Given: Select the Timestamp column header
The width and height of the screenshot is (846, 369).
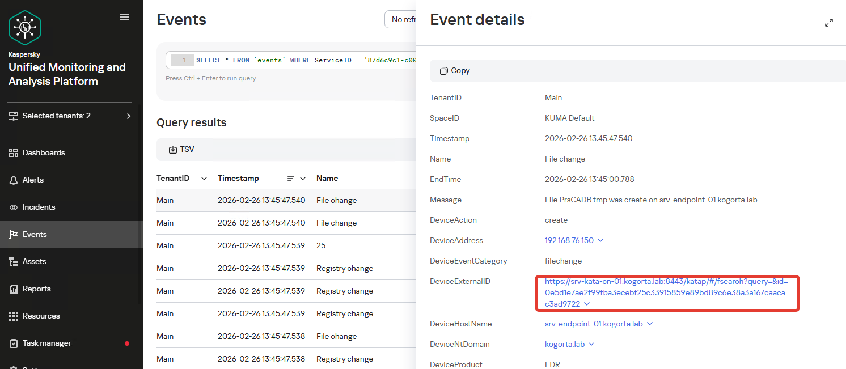Looking at the screenshot, I should [x=238, y=178].
